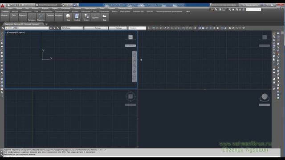Screen dimensions: 285x160
Task: Open the ПоСлою color dropdown
Action: (x=72, y=28)
